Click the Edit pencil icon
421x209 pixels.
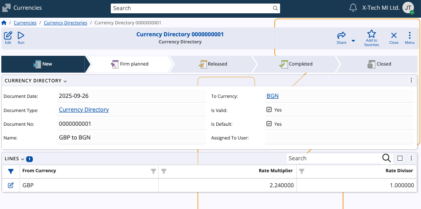coord(8,36)
